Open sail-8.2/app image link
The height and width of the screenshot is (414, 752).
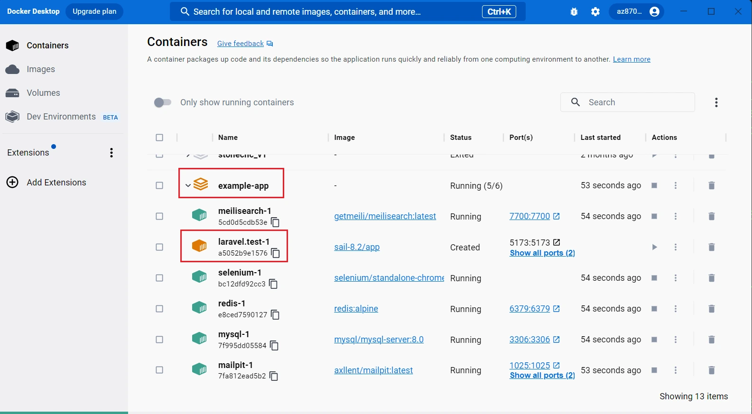357,247
